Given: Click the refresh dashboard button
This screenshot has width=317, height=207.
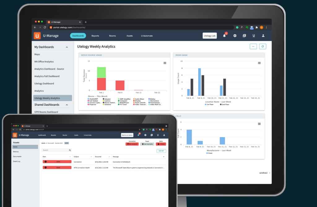Looking at the screenshot, I should point(263,46).
